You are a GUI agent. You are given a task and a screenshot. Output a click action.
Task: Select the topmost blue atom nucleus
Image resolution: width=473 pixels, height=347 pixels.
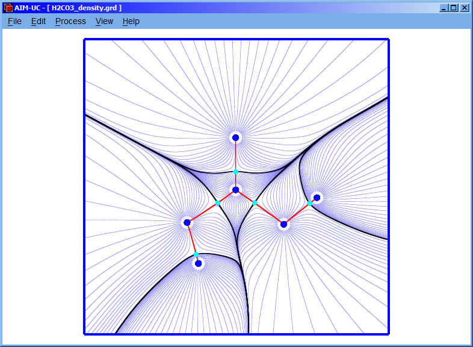(x=236, y=137)
